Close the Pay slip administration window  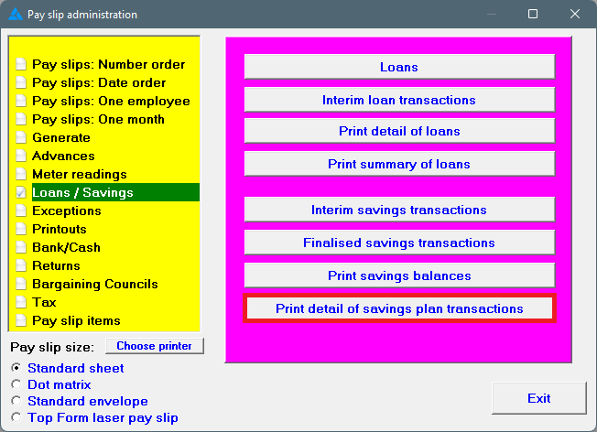point(574,14)
